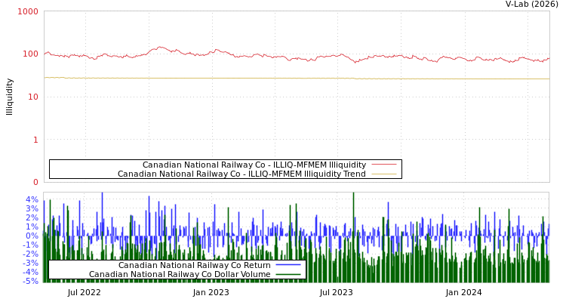The image size is (566, 302).
Task: Click the Dollar Volume green line sample
Action: click(288, 274)
